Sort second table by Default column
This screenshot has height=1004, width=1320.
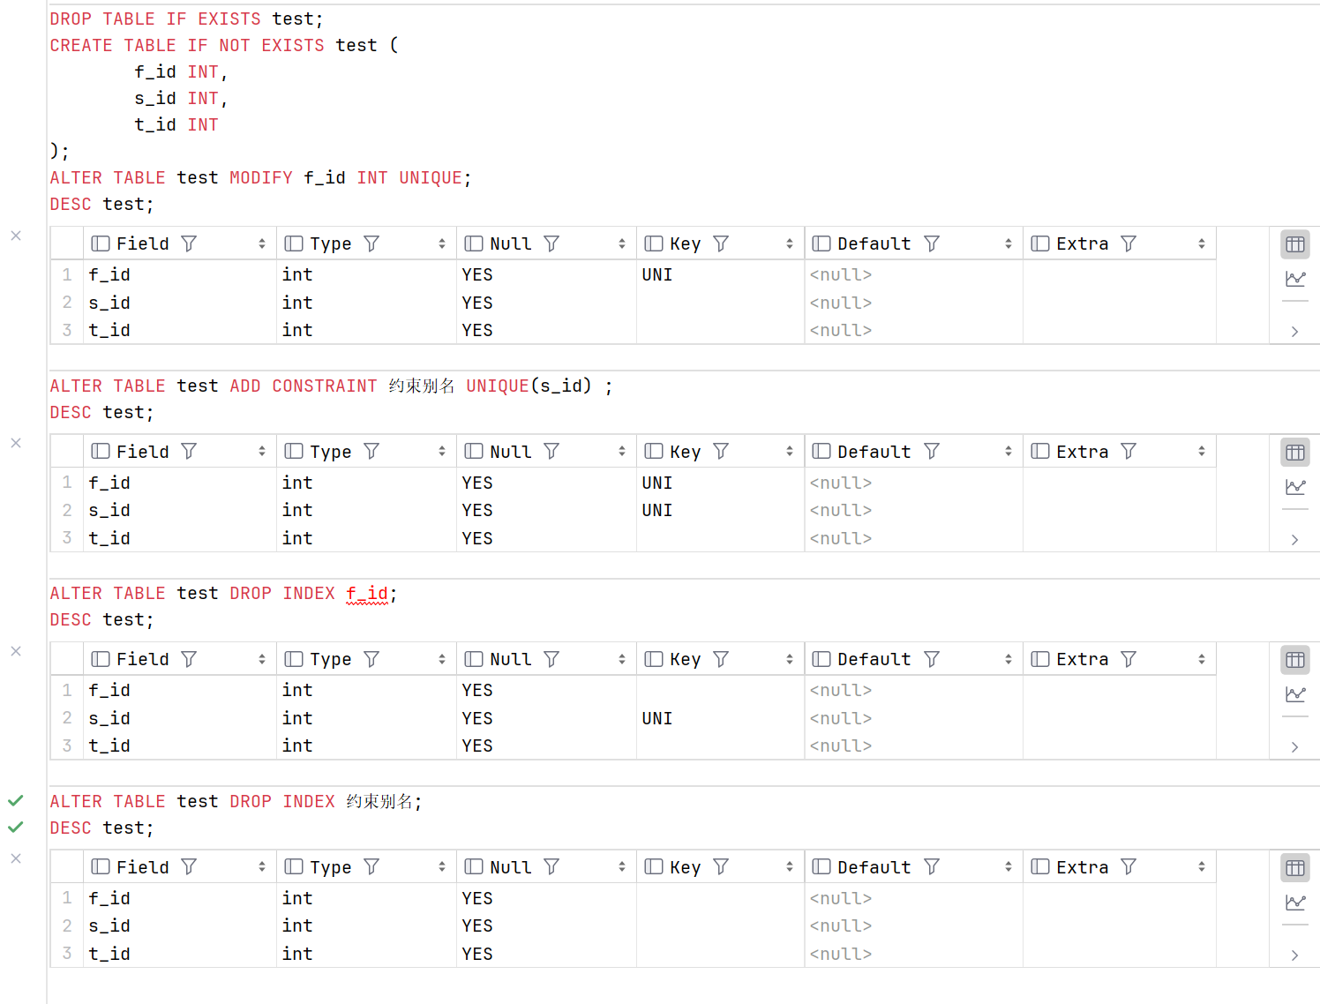pos(1009,452)
